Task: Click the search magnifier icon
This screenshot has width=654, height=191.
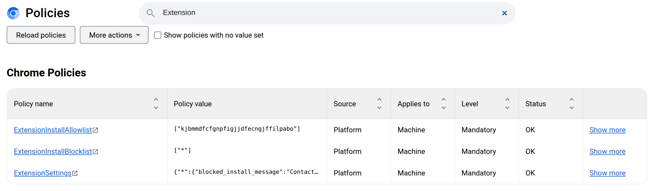Action: click(150, 13)
